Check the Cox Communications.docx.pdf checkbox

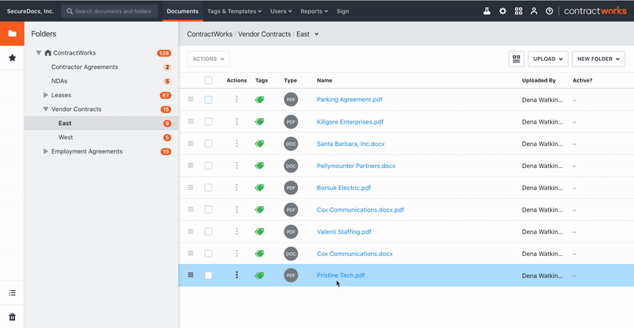click(x=208, y=209)
